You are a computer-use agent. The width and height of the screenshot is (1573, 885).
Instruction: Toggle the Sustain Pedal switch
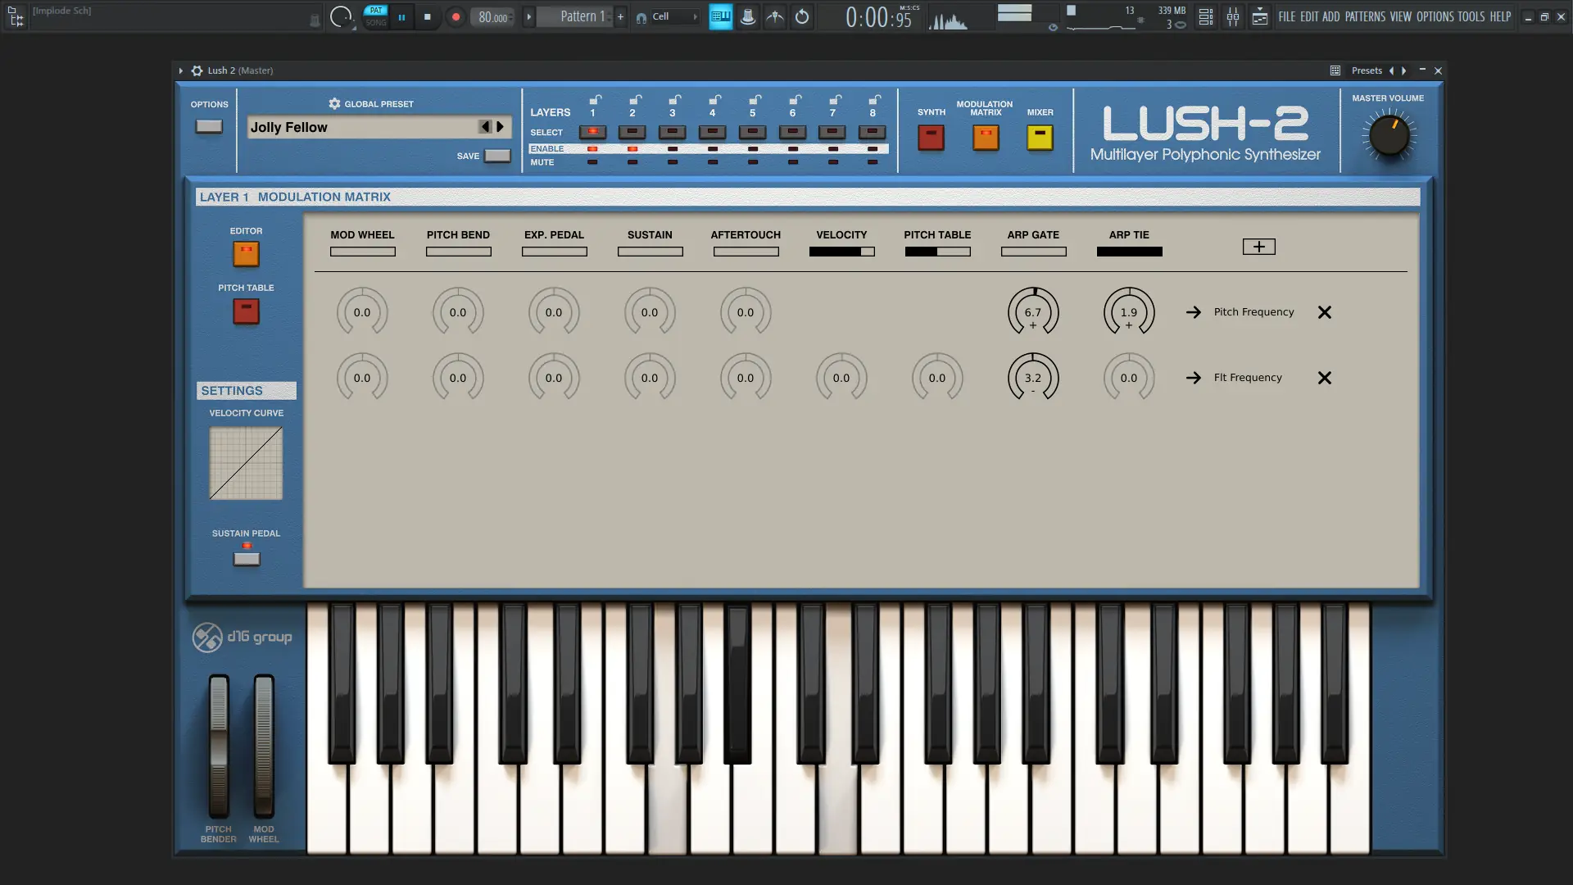click(x=247, y=559)
